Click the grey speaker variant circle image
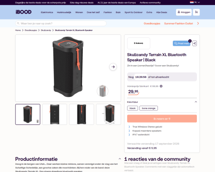 [x=103, y=91]
